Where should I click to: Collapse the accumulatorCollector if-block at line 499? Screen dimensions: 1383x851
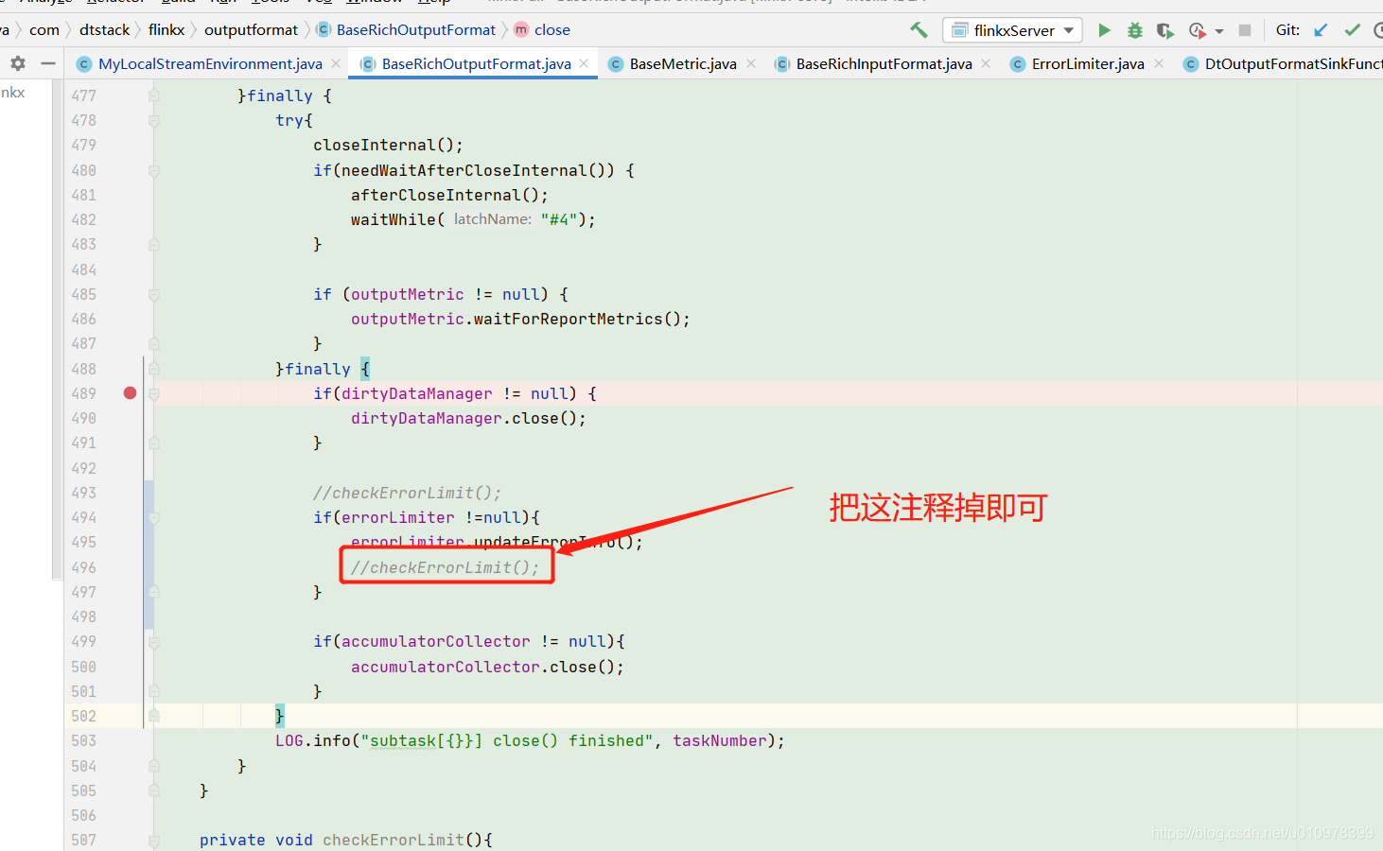point(154,641)
